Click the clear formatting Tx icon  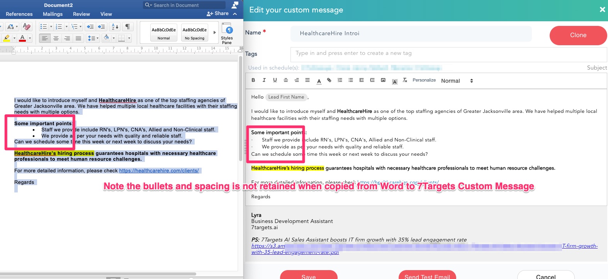pos(405,80)
